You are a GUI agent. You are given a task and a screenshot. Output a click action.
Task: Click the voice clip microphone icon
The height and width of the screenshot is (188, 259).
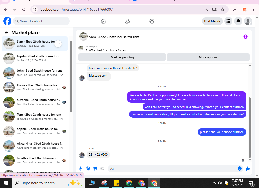[x=80, y=168]
